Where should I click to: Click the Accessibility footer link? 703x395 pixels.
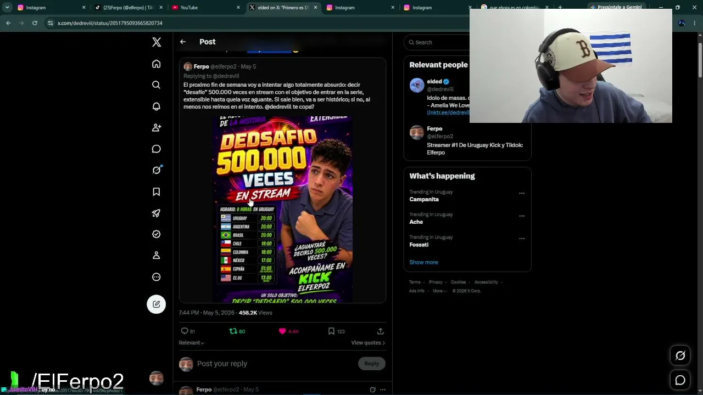(486, 282)
